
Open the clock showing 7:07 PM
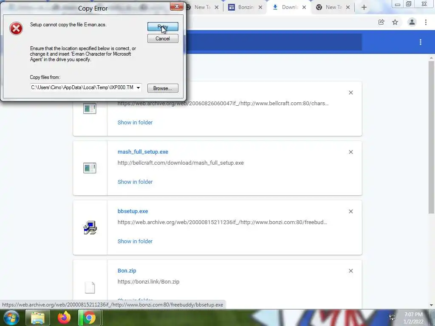(413, 318)
